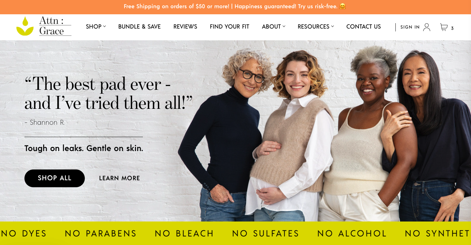The height and width of the screenshot is (245, 471).
Task: Expand the SHOP dropdown chevron
Action: (x=104, y=26)
